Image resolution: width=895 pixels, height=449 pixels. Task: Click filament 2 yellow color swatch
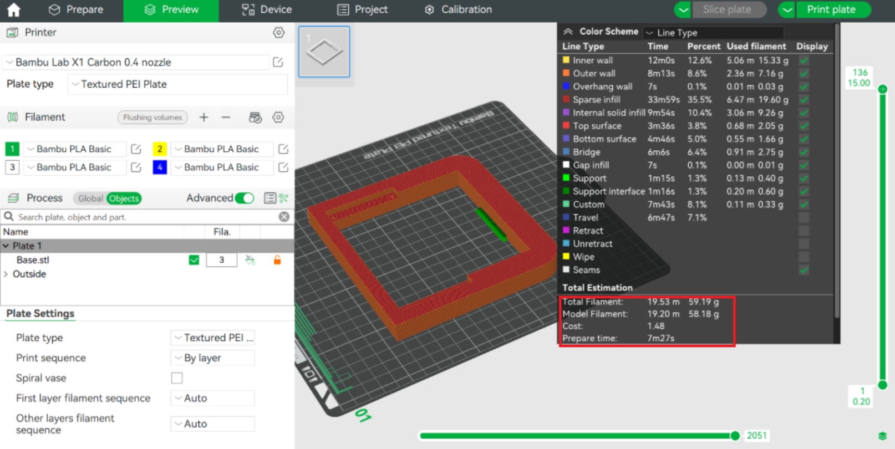click(x=160, y=149)
